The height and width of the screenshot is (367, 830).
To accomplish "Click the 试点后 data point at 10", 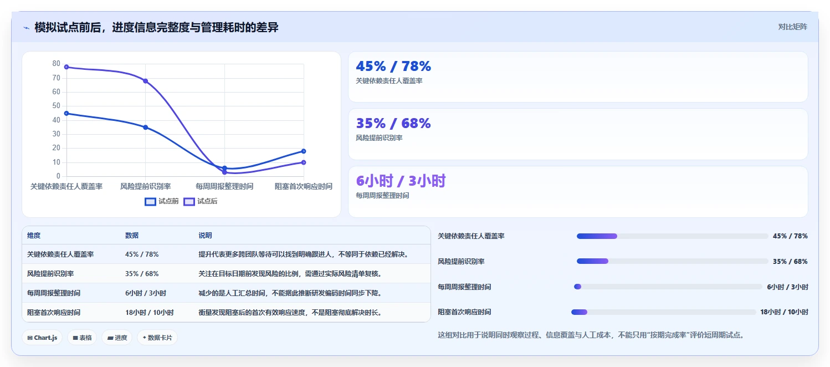I will pyautogui.click(x=304, y=162).
